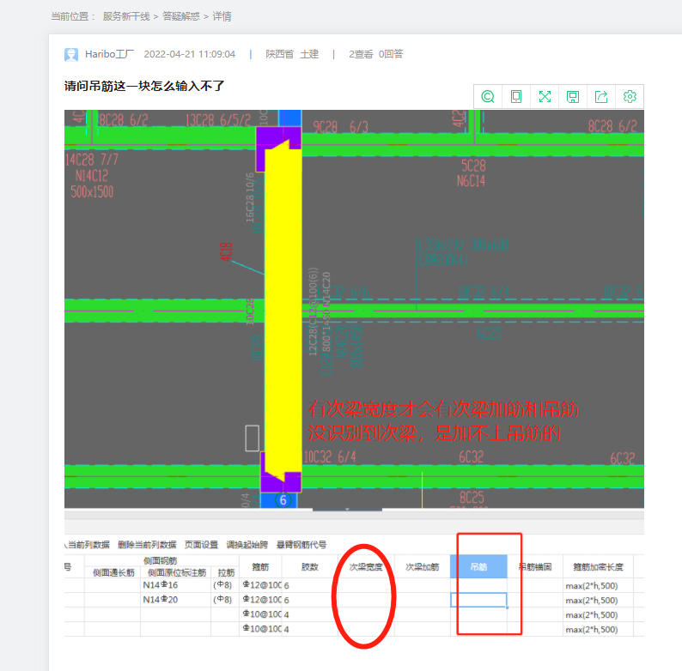Open the 服务新干线 breadcrumb link
Screen dimensions: 682x671
(126, 16)
